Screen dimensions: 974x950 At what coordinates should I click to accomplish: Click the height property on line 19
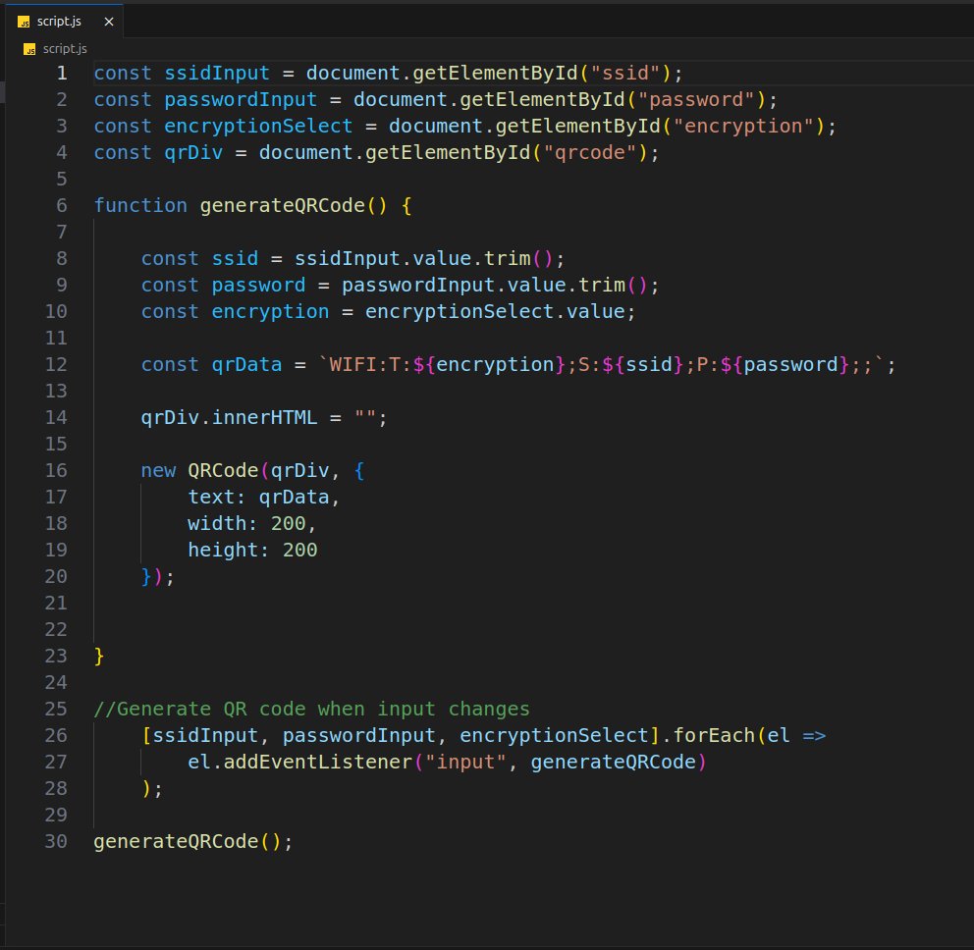pyautogui.click(x=223, y=551)
